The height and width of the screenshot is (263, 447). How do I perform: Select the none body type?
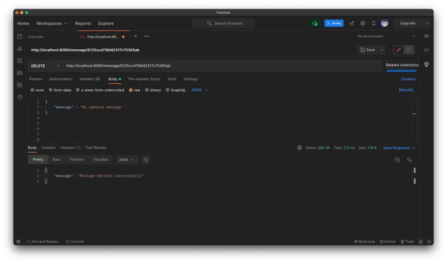pyautogui.click(x=37, y=90)
